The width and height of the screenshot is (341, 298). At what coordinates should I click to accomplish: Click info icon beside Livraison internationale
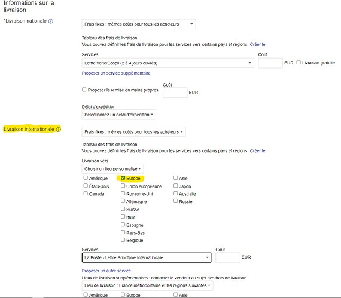click(59, 130)
